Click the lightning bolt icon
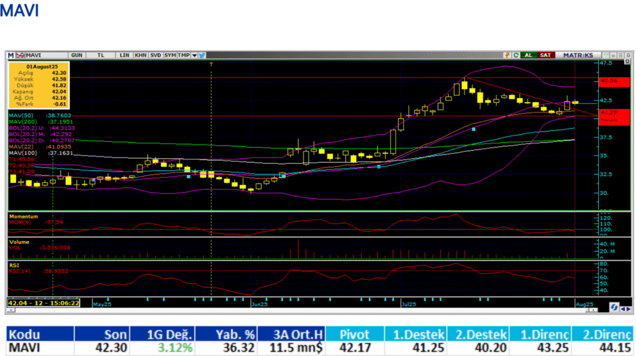The width and height of the screenshot is (636, 356). click(507, 55)
